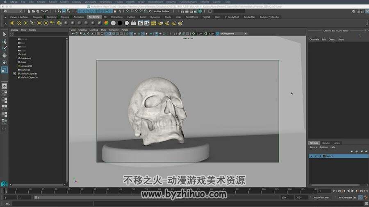
Task: Open new scene file icon
Action: [29, 11]
